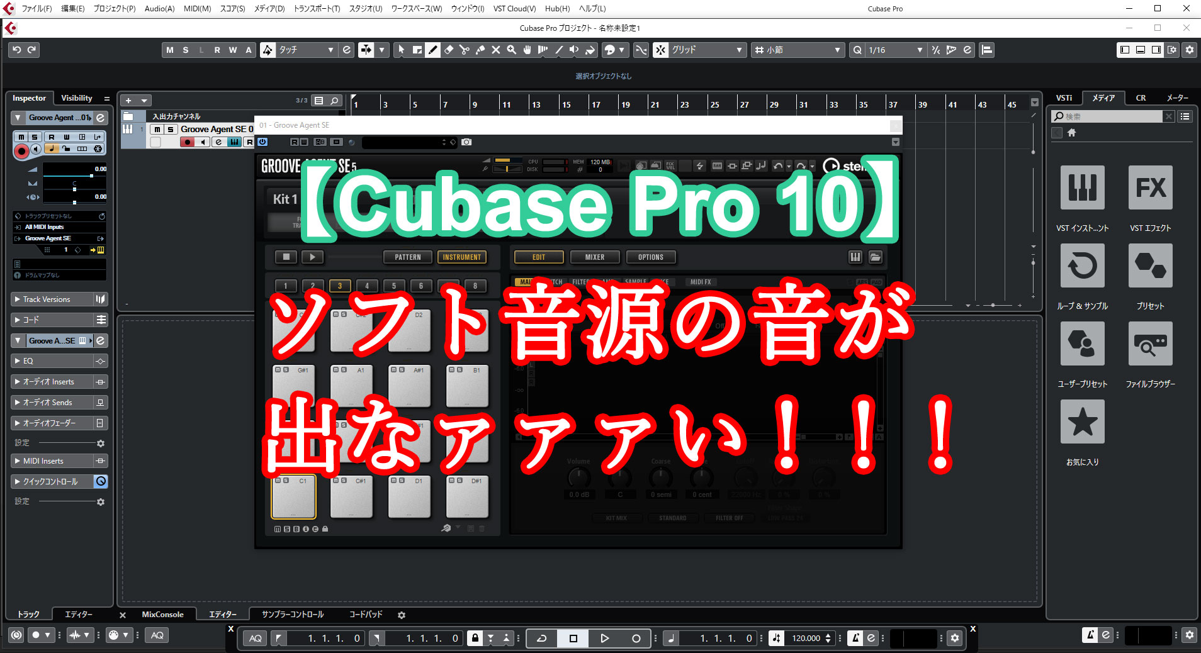Select the Line tool
Screen dimensions: 1201x653
559,50
